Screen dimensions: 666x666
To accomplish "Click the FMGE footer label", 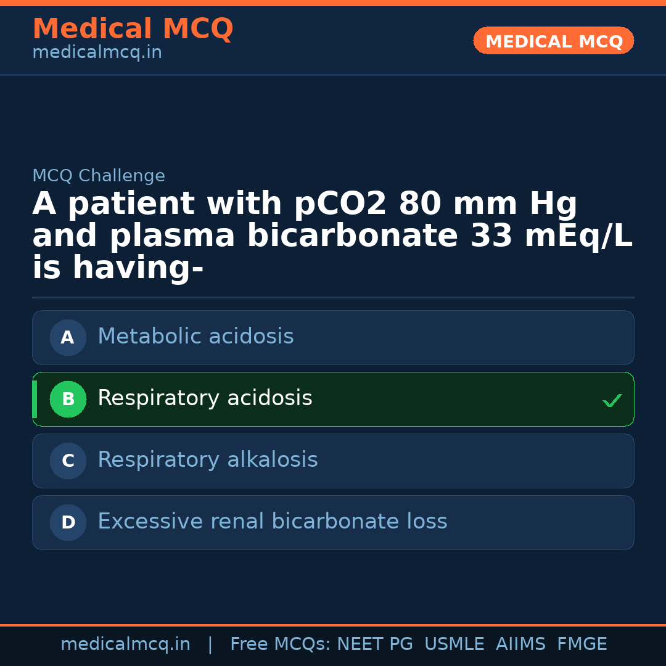I will point(582,643).
